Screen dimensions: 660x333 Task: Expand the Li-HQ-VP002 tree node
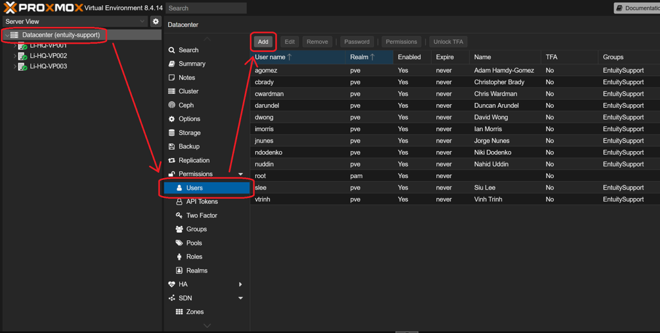coord(15,56)
